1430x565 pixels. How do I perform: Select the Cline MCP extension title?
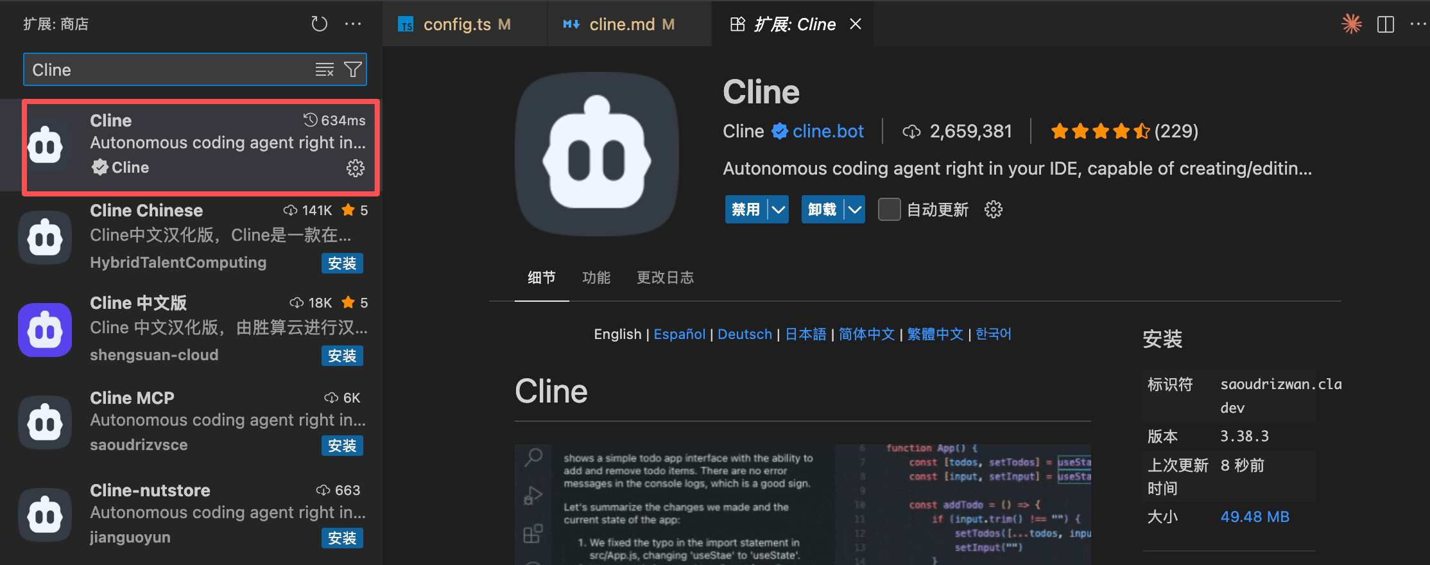tap(132, 398)
